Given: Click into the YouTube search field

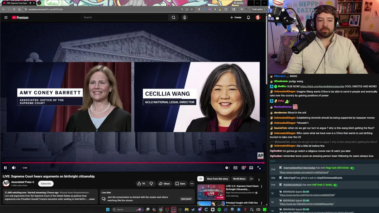Looking at the screenshot, I should click(125, 17).
